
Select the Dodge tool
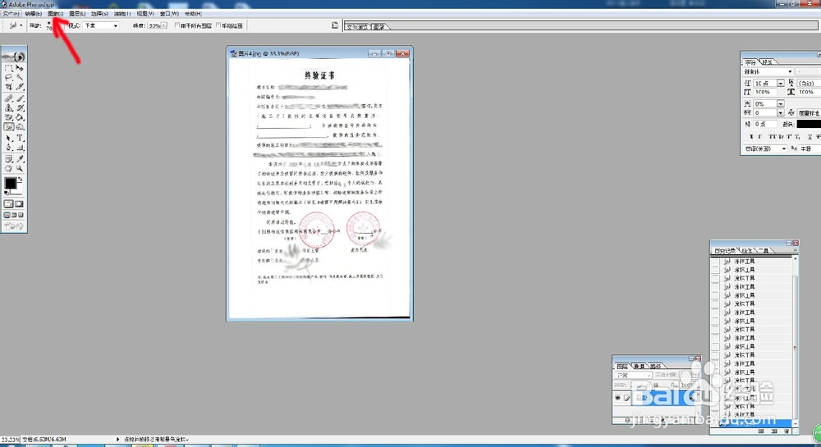(x=20, y=126)
